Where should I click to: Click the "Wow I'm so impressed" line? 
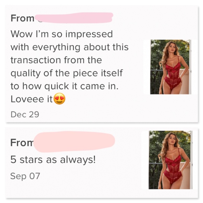(62, 34)
